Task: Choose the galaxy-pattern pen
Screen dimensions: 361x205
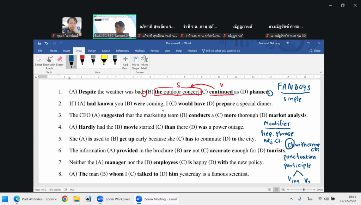Action: point(115,60)
